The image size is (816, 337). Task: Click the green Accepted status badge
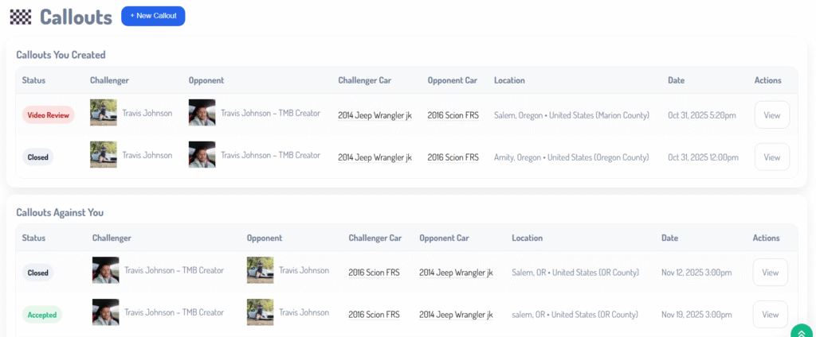42,315
